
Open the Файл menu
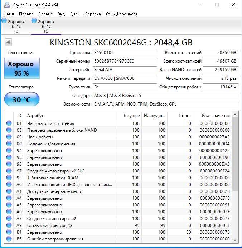pos(9,14)
